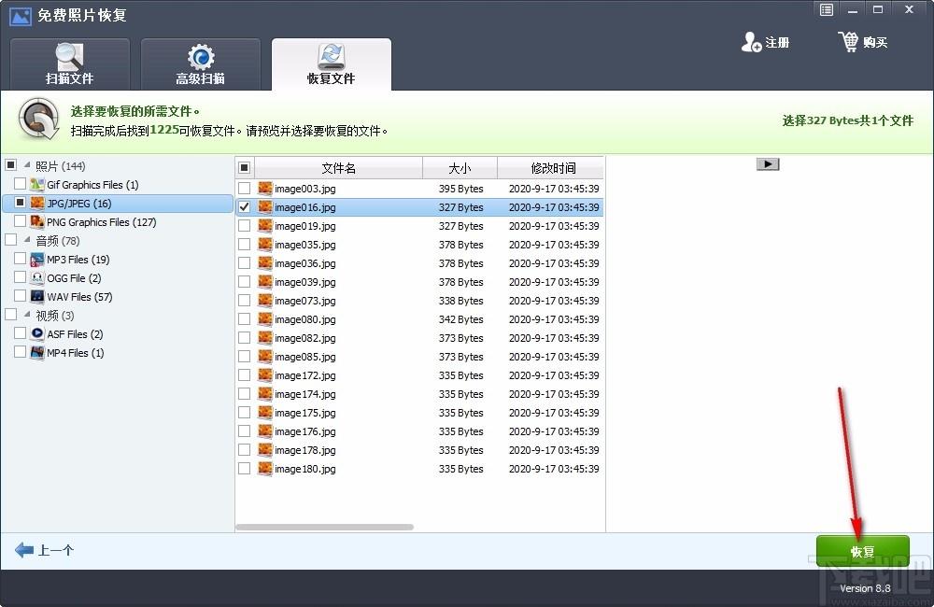
Task: Uncheck the image016.jpg checkbox
Action: pyautogui.click(x=244, y=206)
